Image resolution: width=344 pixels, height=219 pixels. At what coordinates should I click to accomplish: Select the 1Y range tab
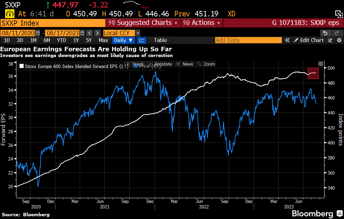pyautogui.click(x=76, y=40)
